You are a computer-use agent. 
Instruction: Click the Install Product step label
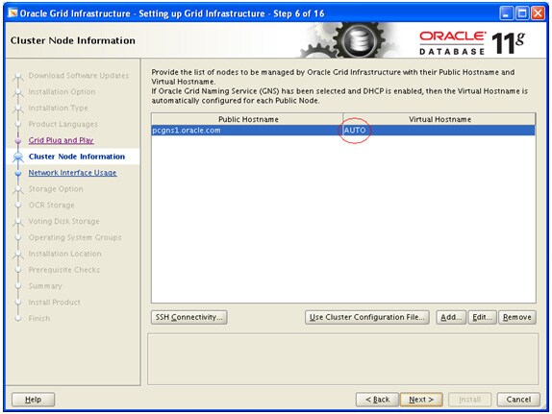[54, 303]
